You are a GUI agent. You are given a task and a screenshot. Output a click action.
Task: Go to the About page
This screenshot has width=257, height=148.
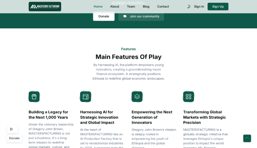pyautogui.click(x=115, y=6)
